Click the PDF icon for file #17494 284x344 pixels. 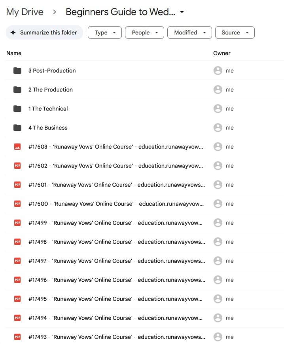tap(17, 318)
